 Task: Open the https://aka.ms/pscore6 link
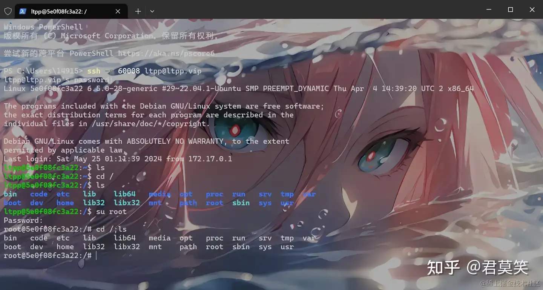[x=166, y=54]
